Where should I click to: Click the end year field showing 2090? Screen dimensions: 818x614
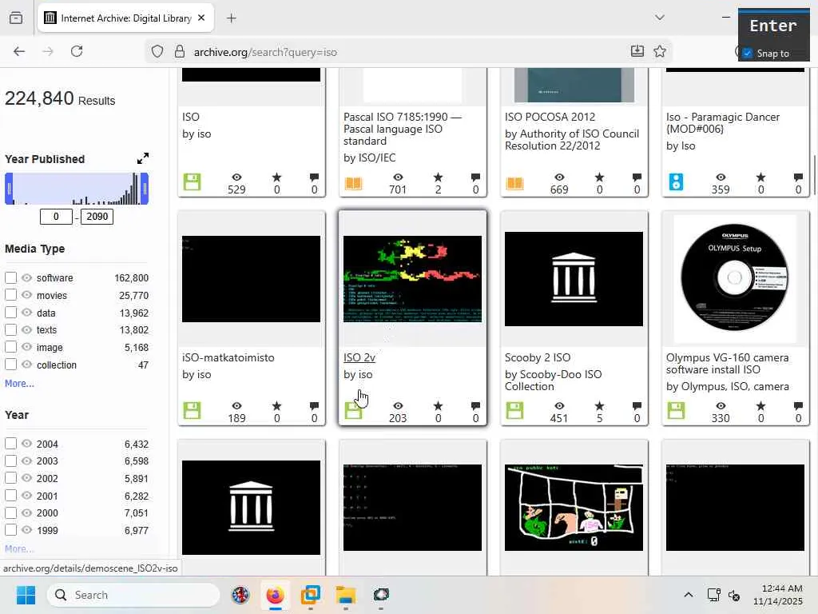coord(97,217)
